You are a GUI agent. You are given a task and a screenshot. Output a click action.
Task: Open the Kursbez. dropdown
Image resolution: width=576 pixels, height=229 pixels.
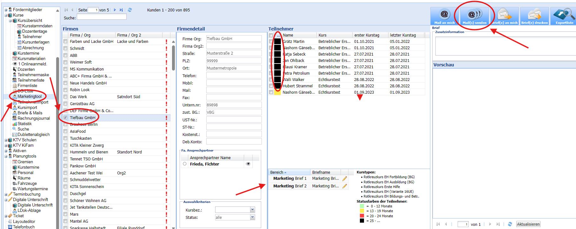pos(253,210)
